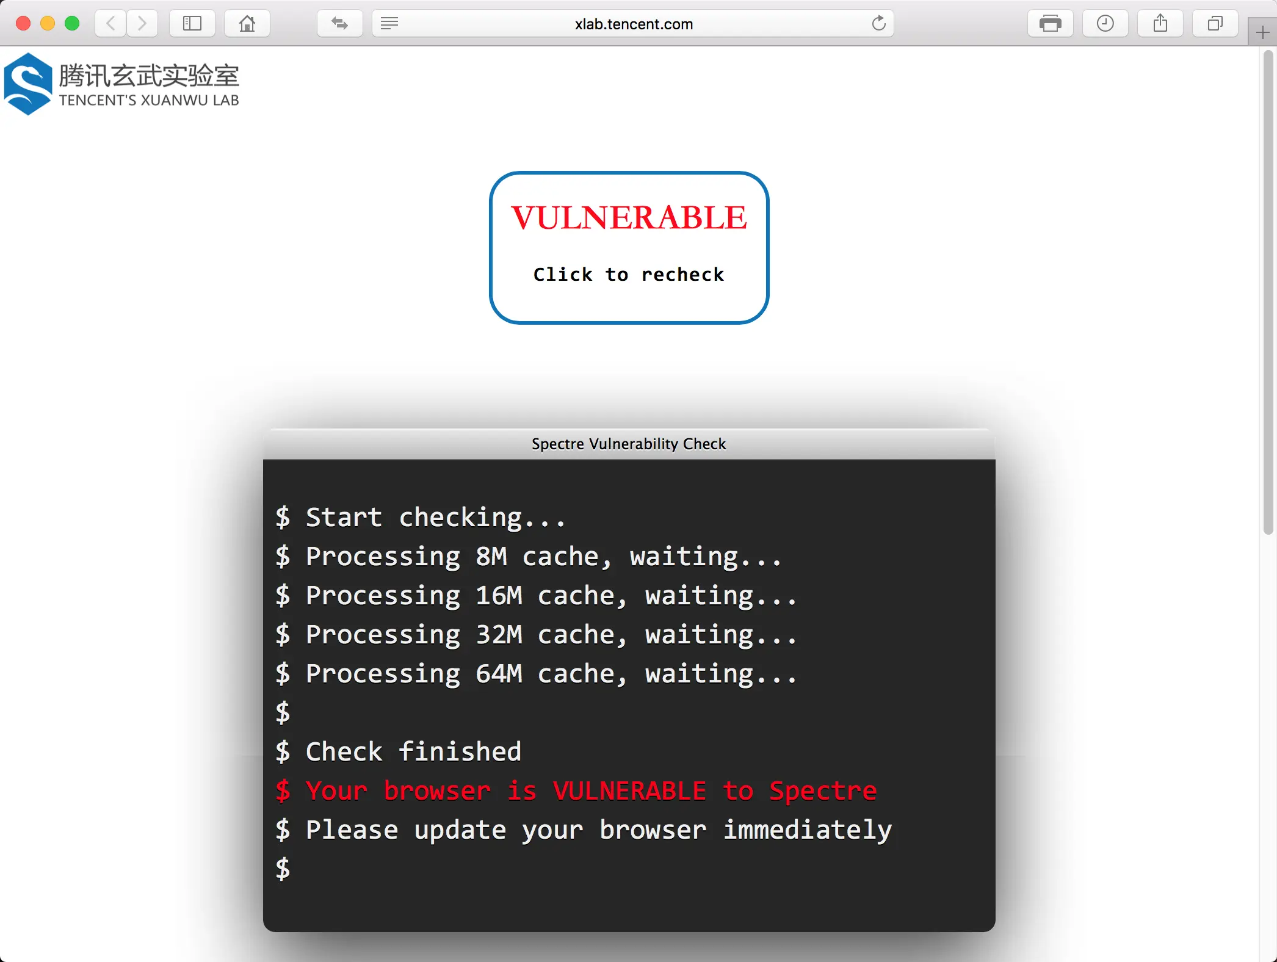Click the red VULNERABLE to Spectre line
The height and width of the screenshot is (962, 1277).
pyautogui.click(x=576, y=790)
